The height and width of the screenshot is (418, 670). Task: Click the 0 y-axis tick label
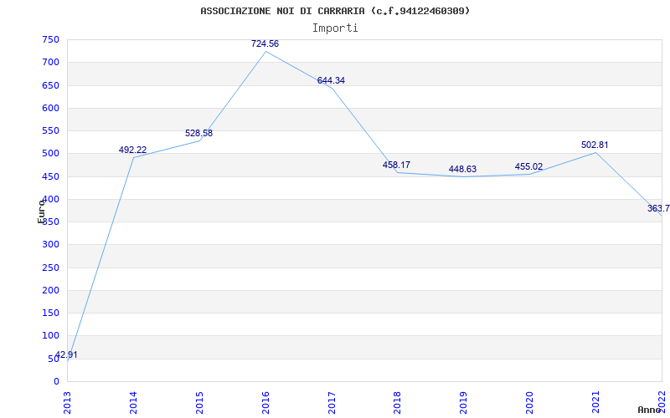56,381
